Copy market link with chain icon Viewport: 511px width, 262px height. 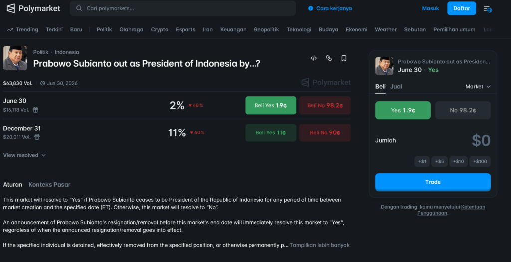coord(329,58)
